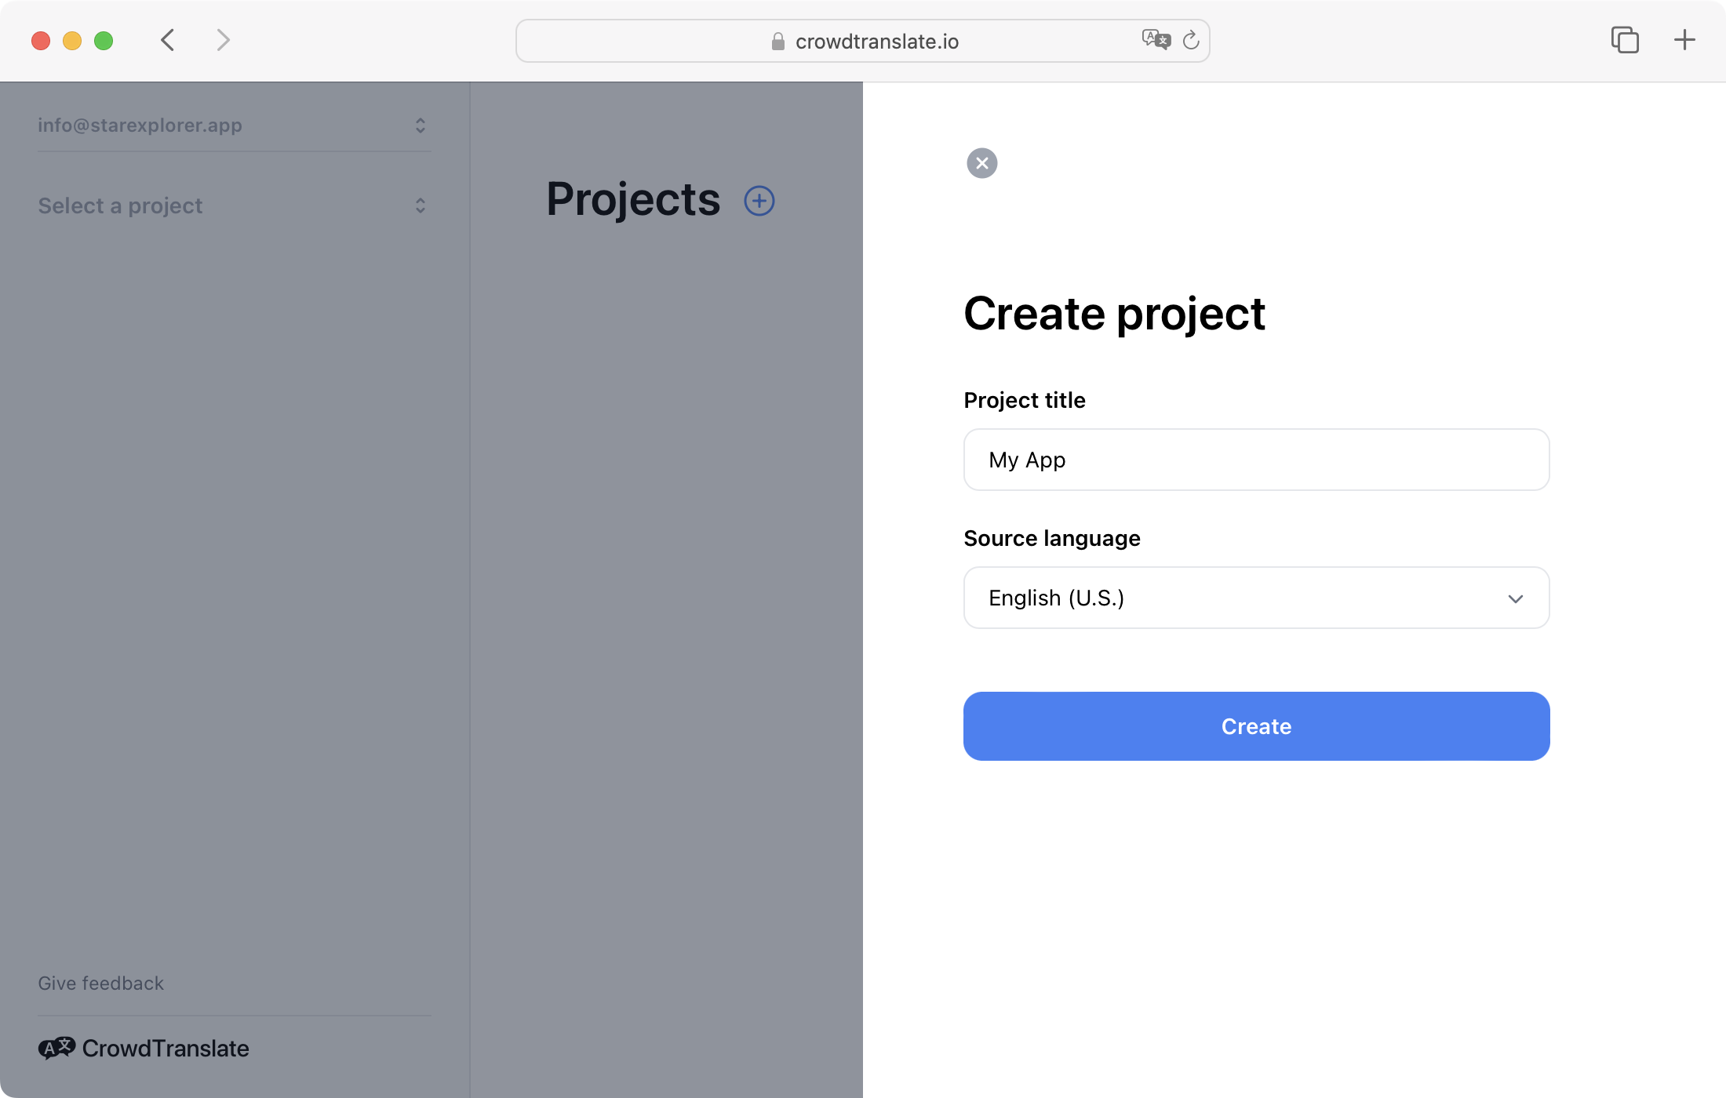The width and height of the screenshot is (1726, 1098).
Task: Open a new browser tab
Action: coord(1684,40)
